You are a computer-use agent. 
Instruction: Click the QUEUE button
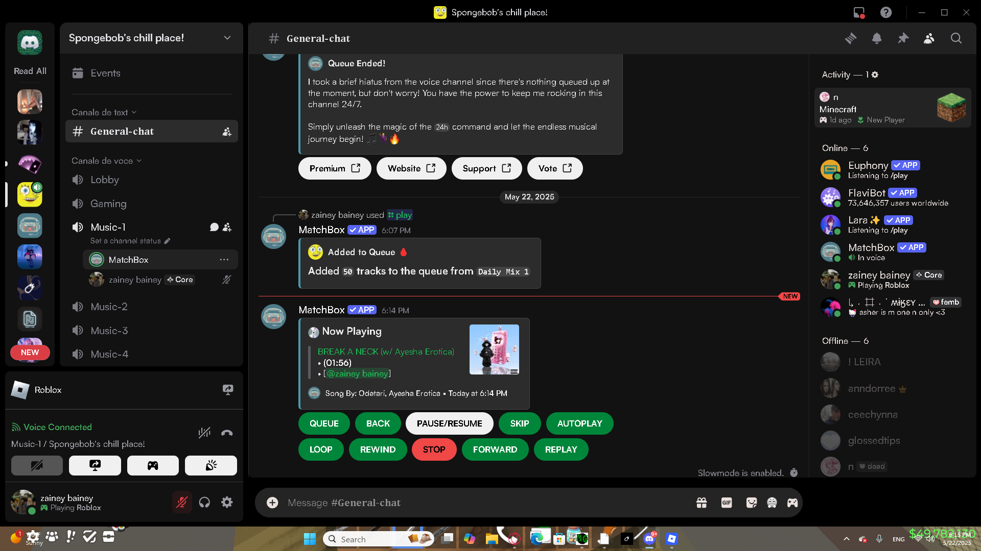(324, 423)
